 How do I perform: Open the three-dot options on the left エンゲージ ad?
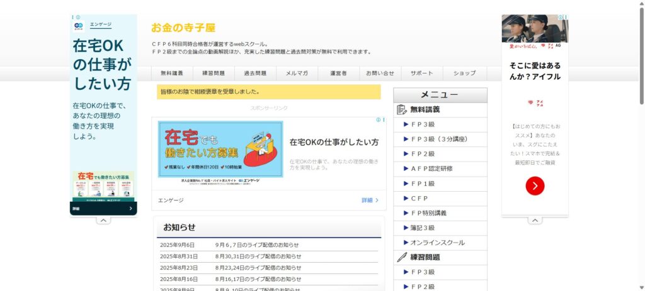pos(73,17)
